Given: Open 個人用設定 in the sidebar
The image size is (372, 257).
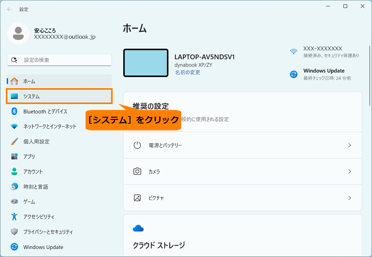Looking at the screenshot, I should coord(36,142).
